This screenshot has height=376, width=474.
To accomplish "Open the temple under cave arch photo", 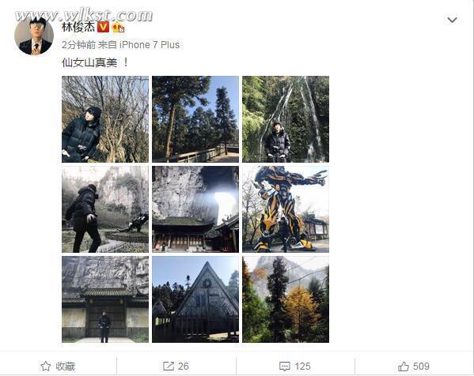I will 195,209.
